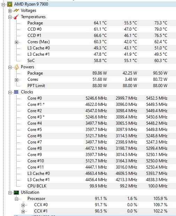Select the Powers tree label

tap(27, 67)
